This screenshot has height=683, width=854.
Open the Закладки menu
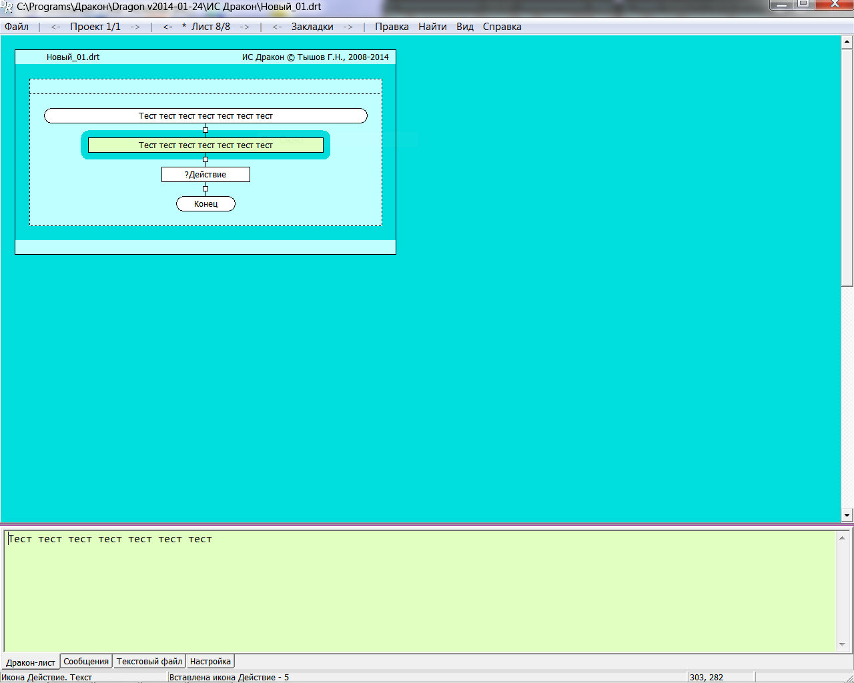click(x=312, y=27)
